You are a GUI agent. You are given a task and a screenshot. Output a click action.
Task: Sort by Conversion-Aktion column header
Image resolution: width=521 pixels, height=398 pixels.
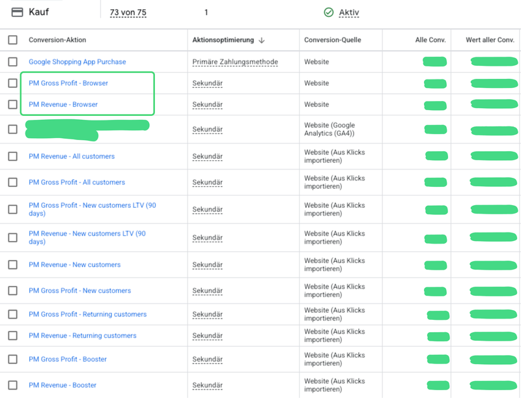[x=57, y=40]
